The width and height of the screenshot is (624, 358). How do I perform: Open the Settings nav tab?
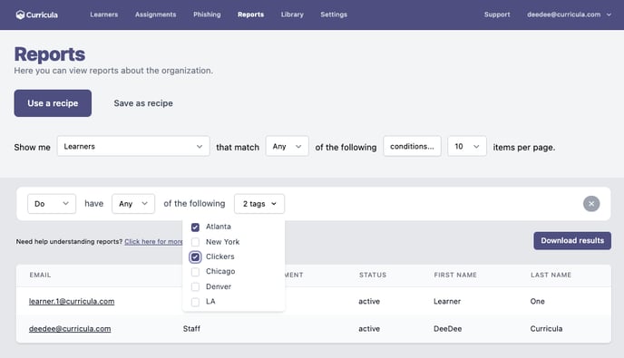click(x=334, y=15)
